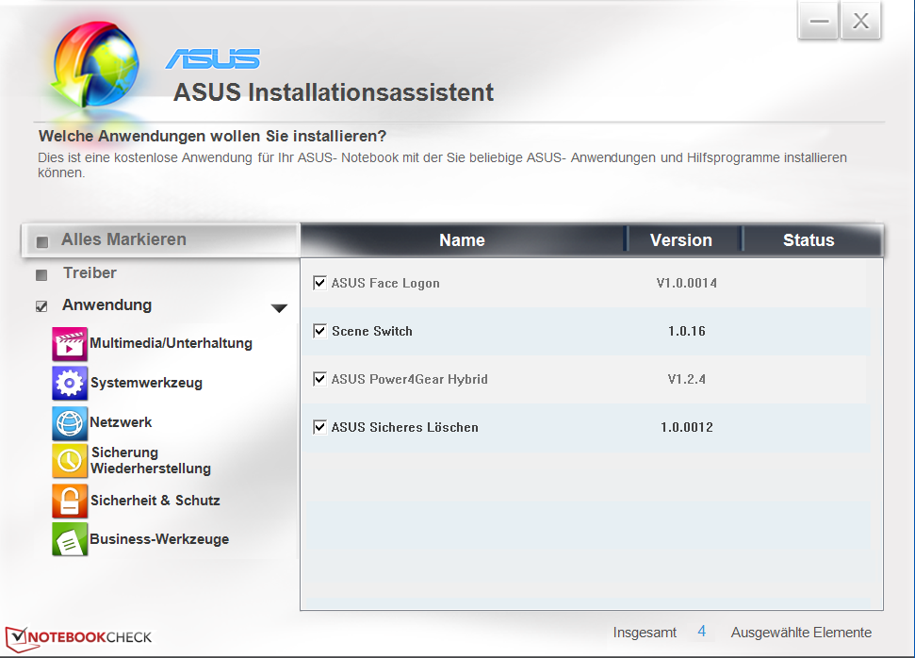
Task: Select the ASUS Sicheres Löschen row name
Action: pyautogui.click(x=405, y=427)
